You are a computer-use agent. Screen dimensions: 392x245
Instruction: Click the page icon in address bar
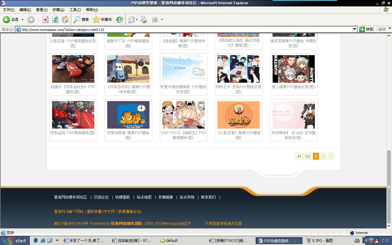[x=18, y=29]
